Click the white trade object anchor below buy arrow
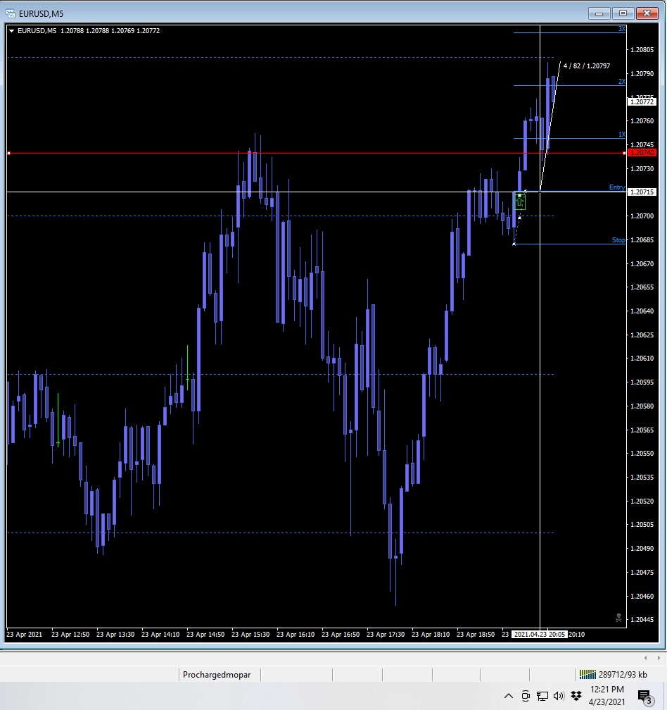This screenshot has width=667, height=710. click(x=519, y=218)
